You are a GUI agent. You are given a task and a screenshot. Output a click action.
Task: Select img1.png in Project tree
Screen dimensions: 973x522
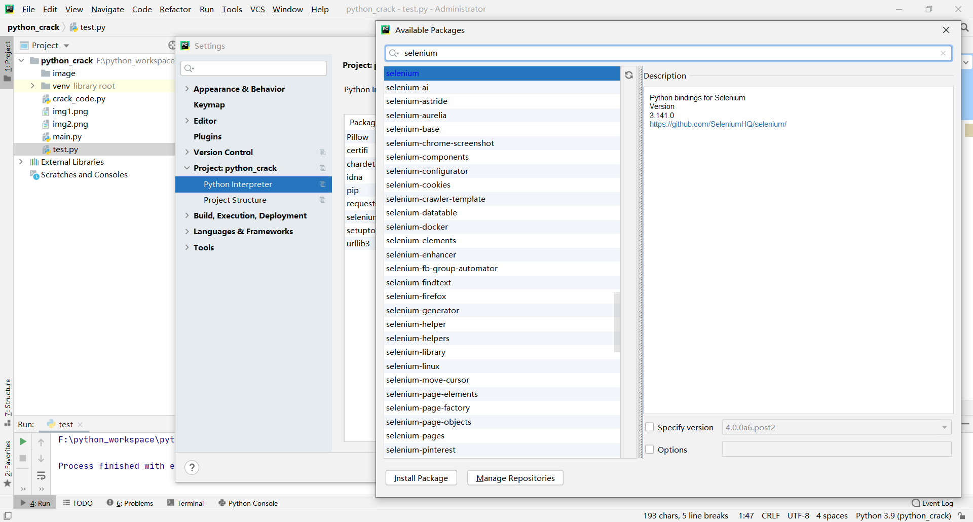click(70, 111)
